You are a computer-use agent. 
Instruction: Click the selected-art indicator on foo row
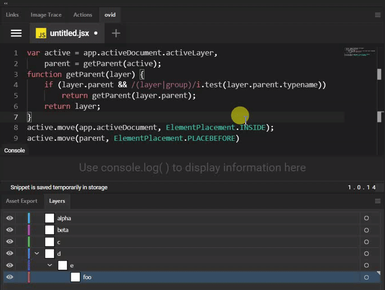[x=378, y=273]
